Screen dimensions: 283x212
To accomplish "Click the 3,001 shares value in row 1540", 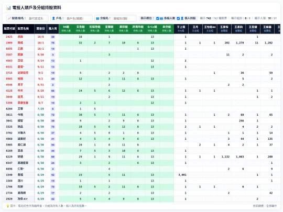I will pyautogui.click(x=182, y=175).
